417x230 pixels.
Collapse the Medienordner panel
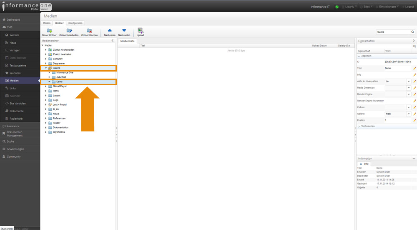pos(113,41)
